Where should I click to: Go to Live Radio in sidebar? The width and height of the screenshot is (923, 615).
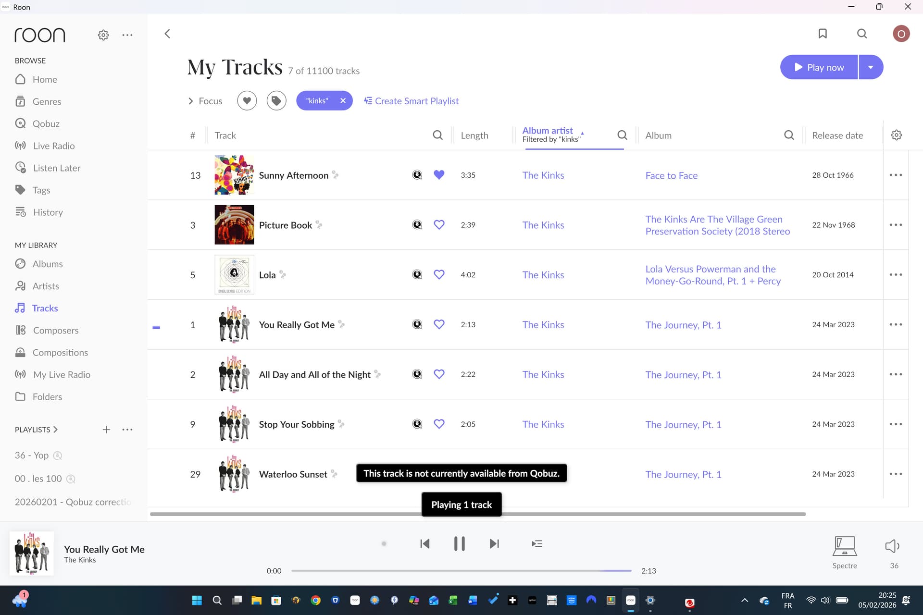[x=53, y=146]
